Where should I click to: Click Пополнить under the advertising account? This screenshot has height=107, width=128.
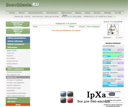pos(18,26)
